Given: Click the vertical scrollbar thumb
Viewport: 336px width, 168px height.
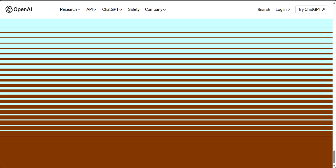Looking at the screenshot, I should pyautogui.click(x=334, y=156).
